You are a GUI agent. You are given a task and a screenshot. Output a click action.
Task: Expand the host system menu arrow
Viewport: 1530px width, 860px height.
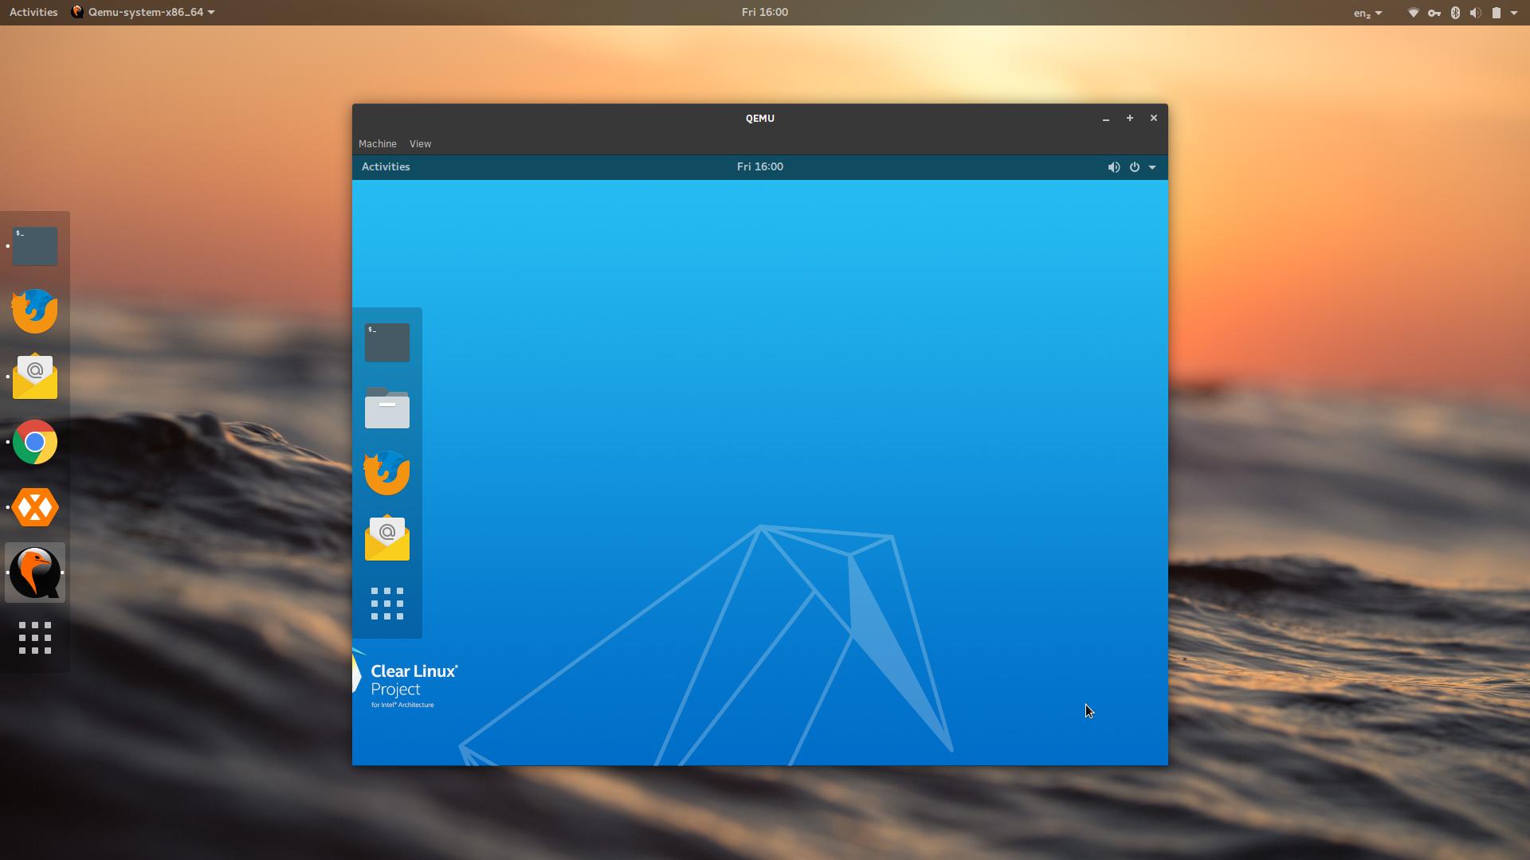point(1514,13)
